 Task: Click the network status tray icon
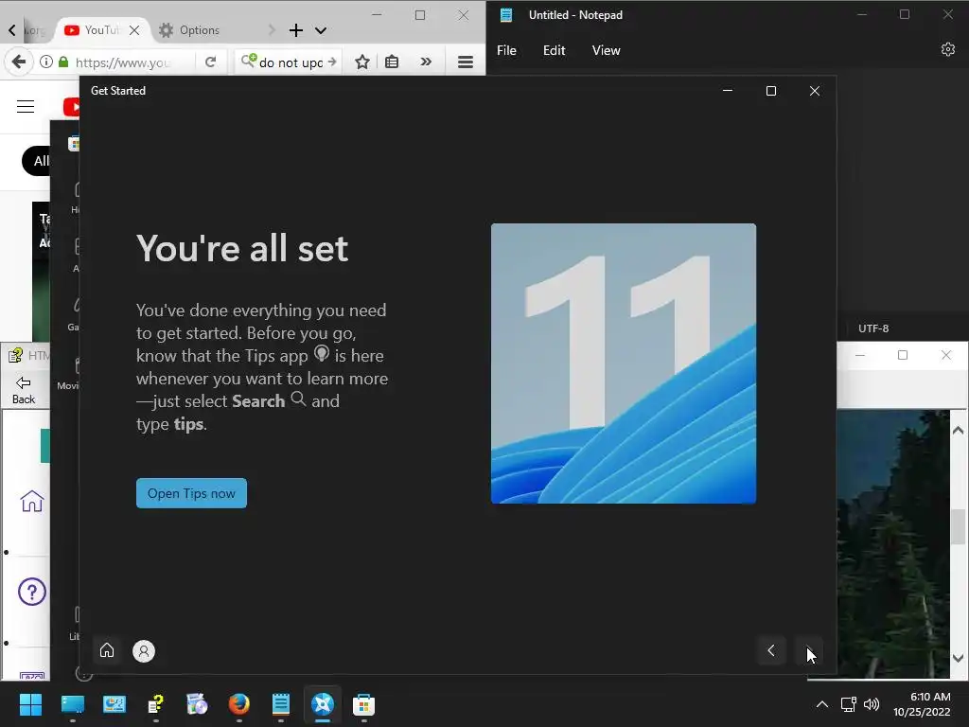[x=848, y=704]
